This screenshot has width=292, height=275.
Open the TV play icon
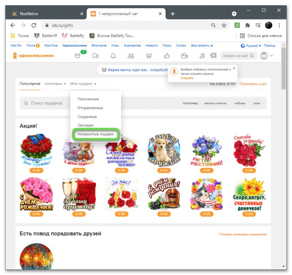[213, 55]
